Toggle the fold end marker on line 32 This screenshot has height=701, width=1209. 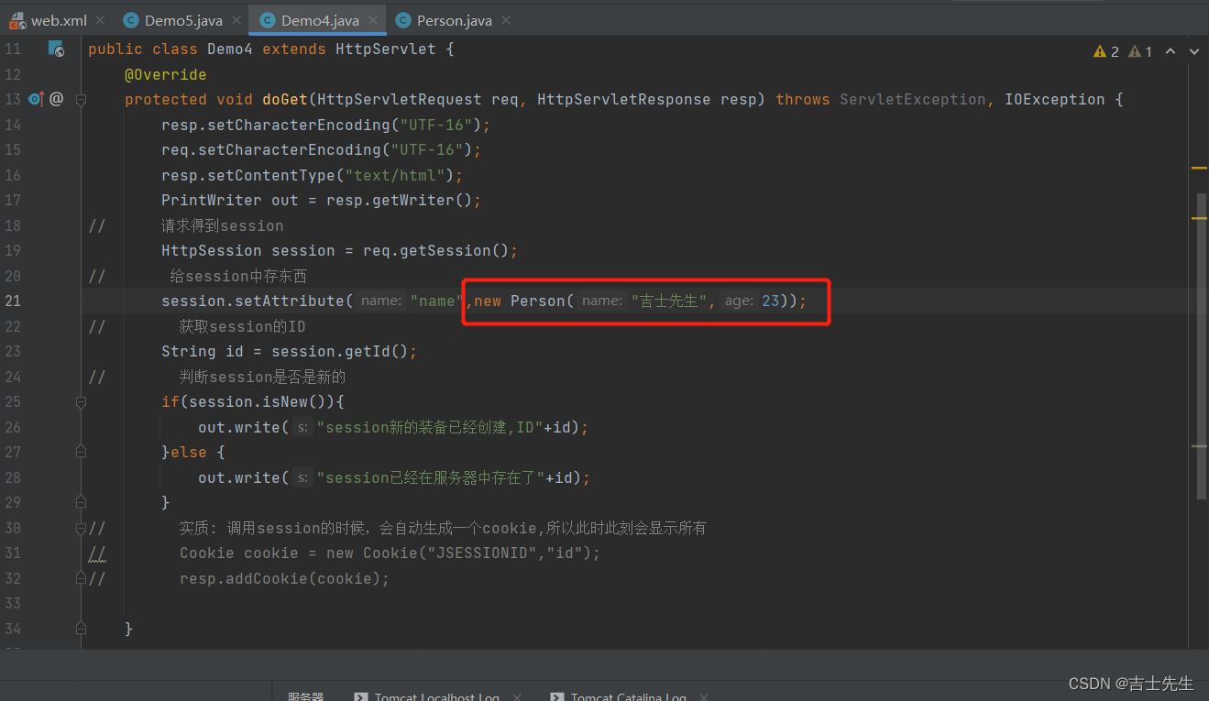pyautogui.click(x=81, y=578)
